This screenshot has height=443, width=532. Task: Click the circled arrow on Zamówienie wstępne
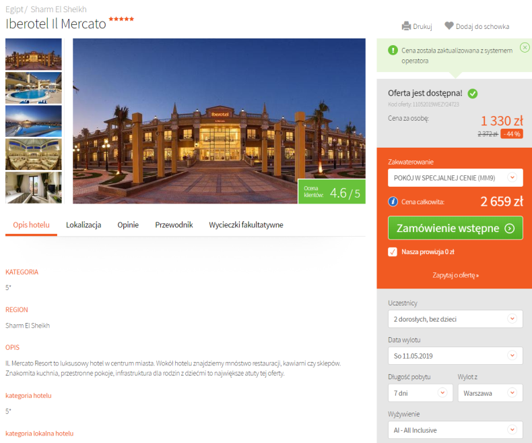509,229
